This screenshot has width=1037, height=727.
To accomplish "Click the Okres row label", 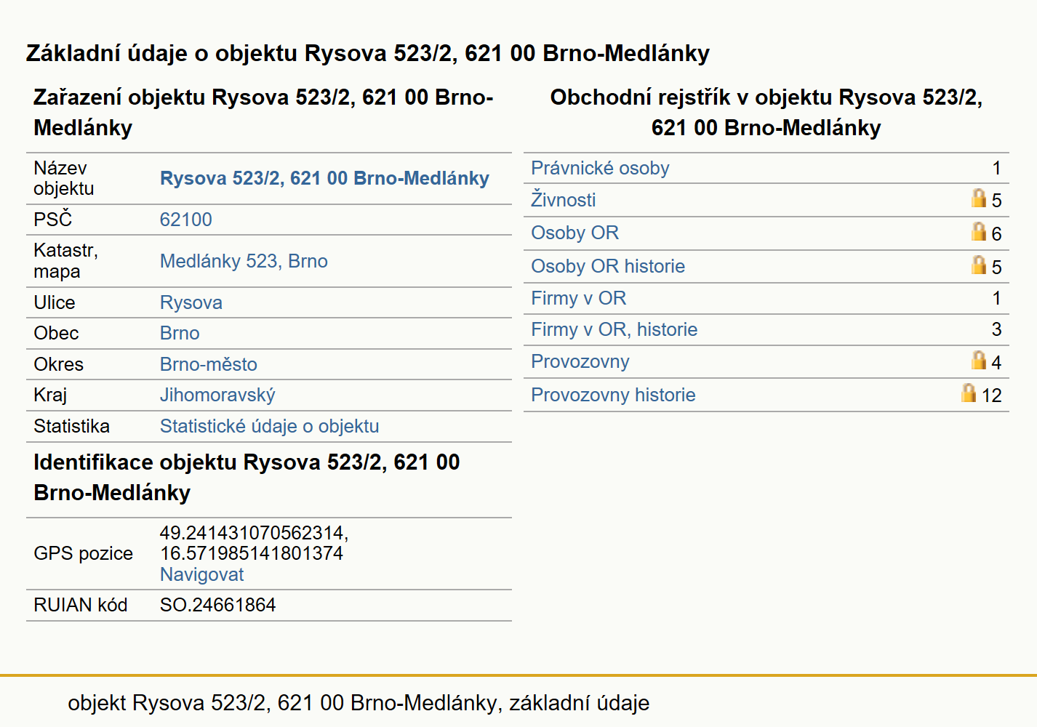I will tap(58, 364).
